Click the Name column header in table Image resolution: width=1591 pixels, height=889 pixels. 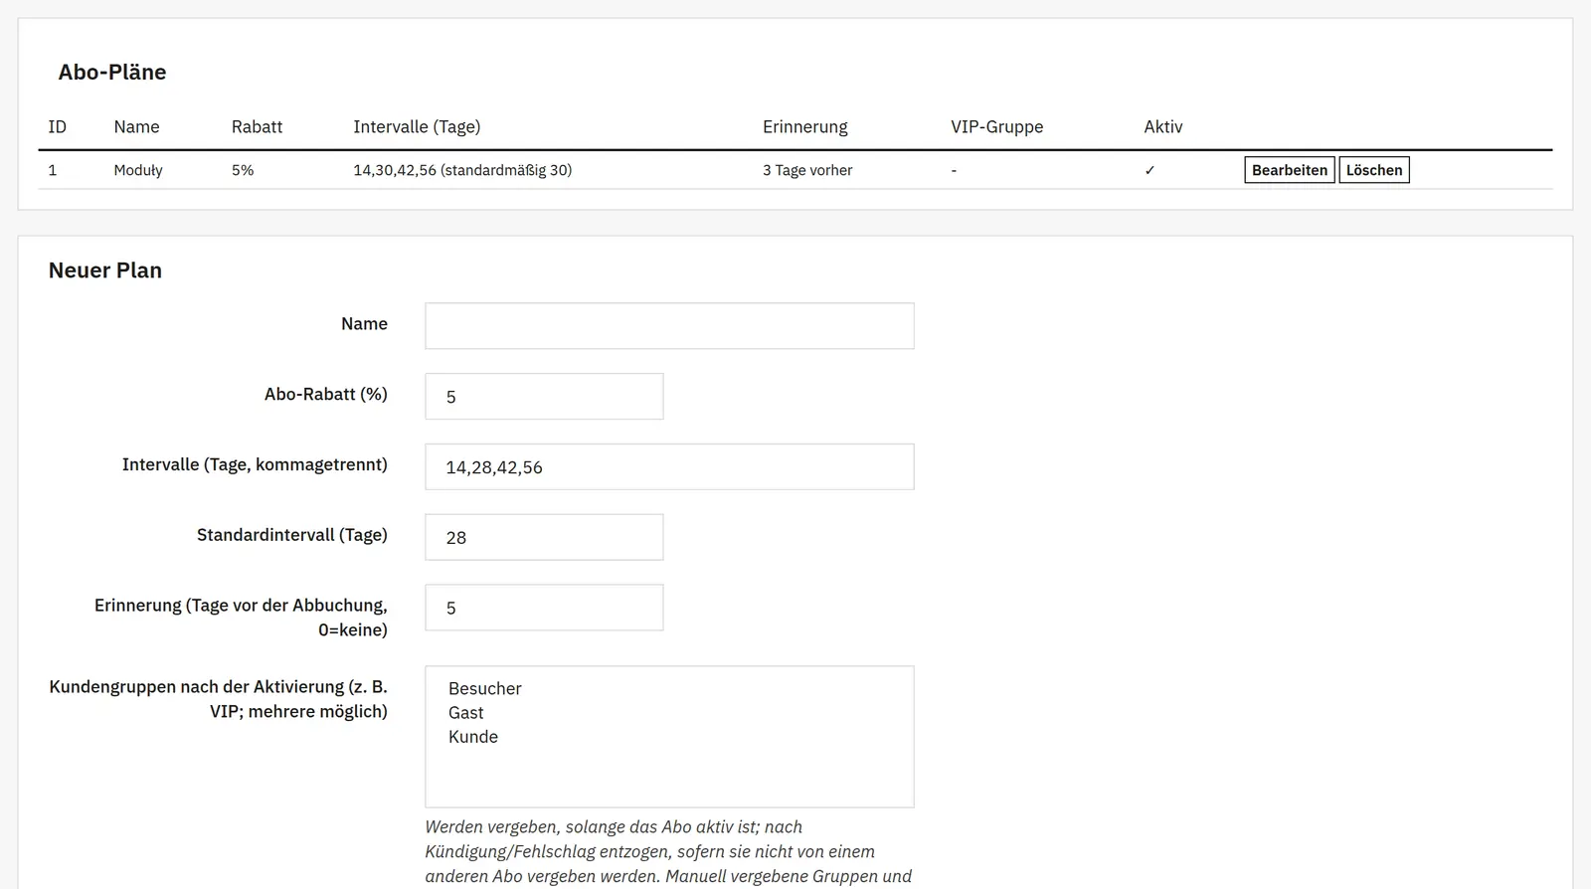pos(136,127)
